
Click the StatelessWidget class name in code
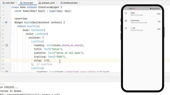[49, 7]
